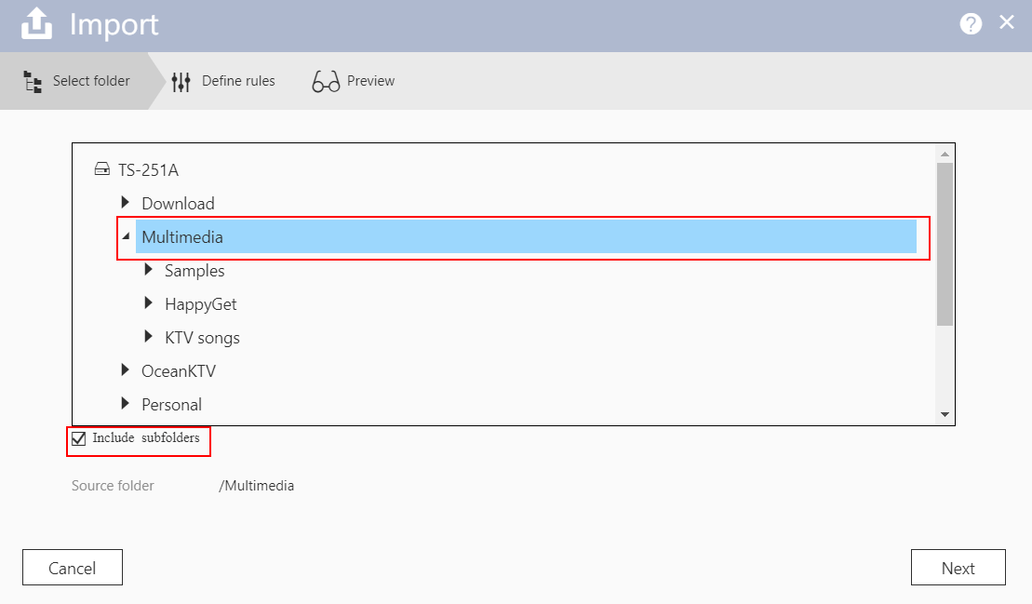
Task: Go to the Preview step
Action: 370,81
